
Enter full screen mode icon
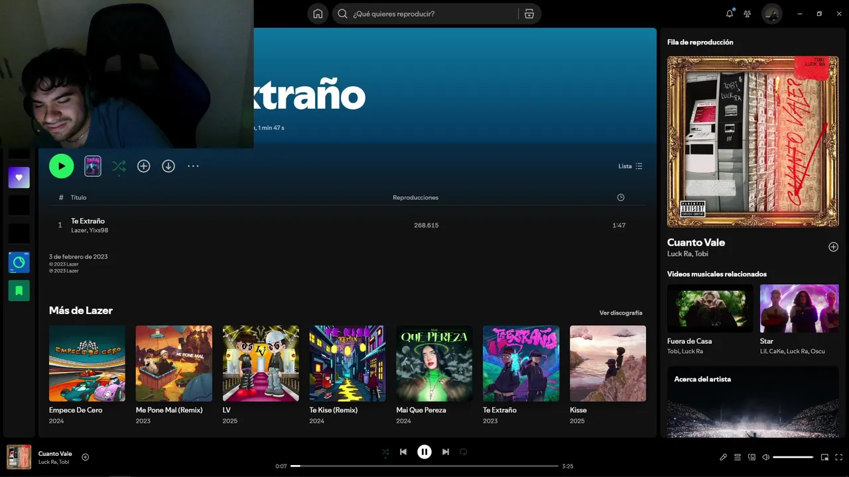839,457
